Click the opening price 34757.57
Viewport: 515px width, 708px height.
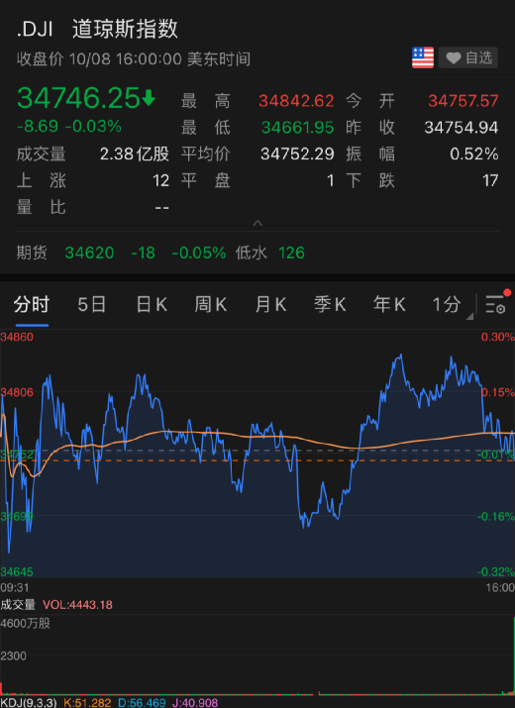click(x=463, y=101)
